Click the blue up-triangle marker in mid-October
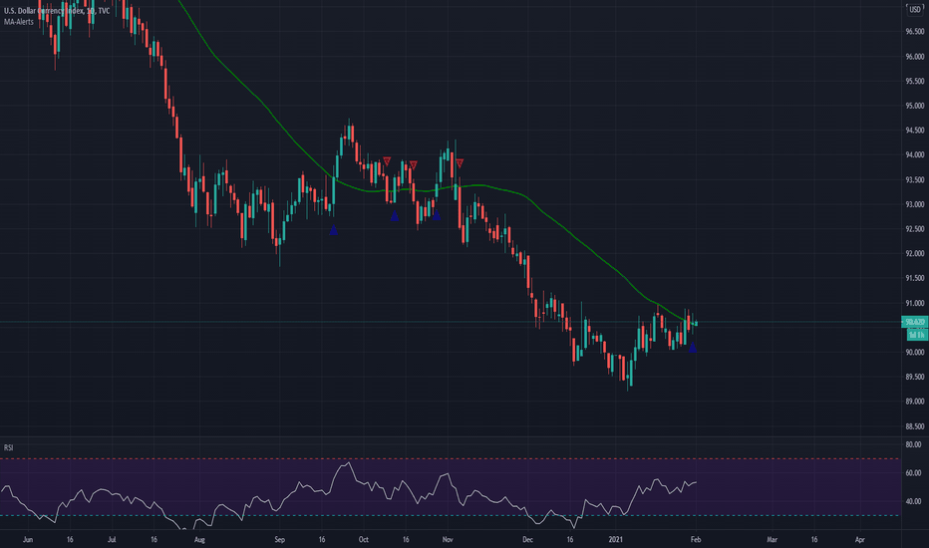This screenshot has width=929, height=548. pos(394,216)
